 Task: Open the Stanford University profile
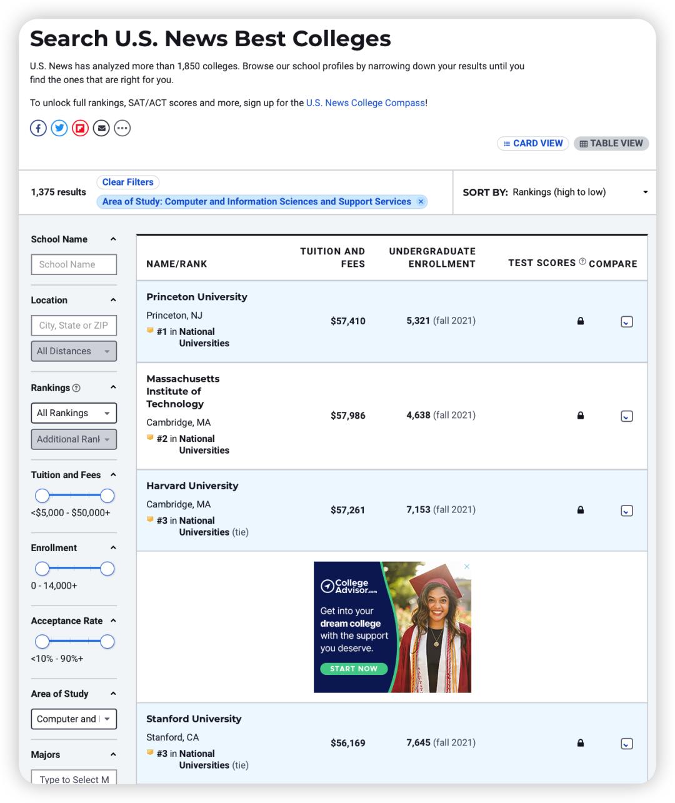tap(194, 719)
